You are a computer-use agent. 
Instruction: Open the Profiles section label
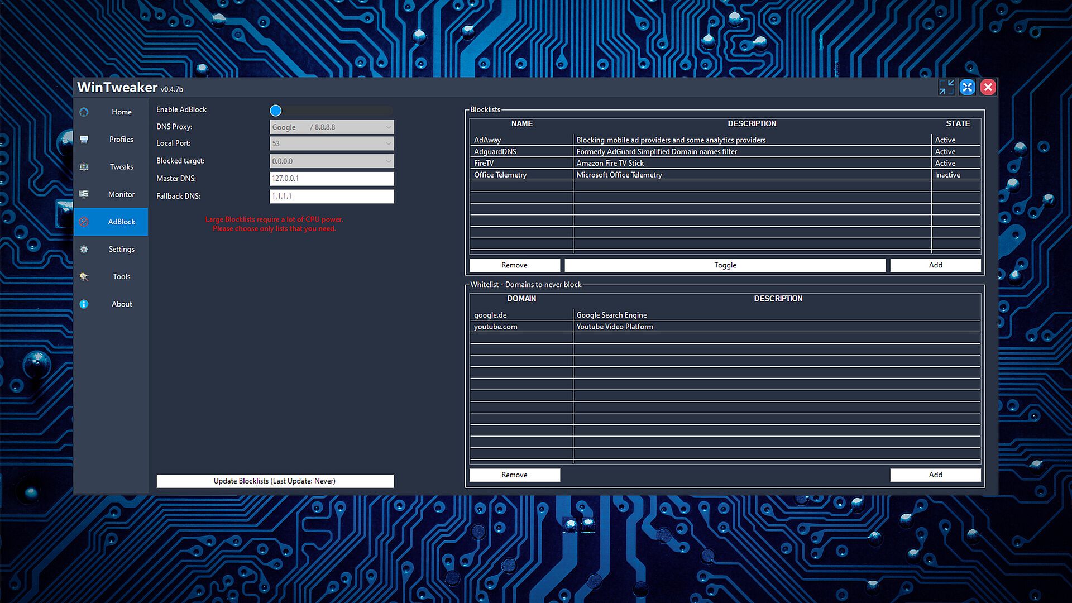[x=121, y=139]
